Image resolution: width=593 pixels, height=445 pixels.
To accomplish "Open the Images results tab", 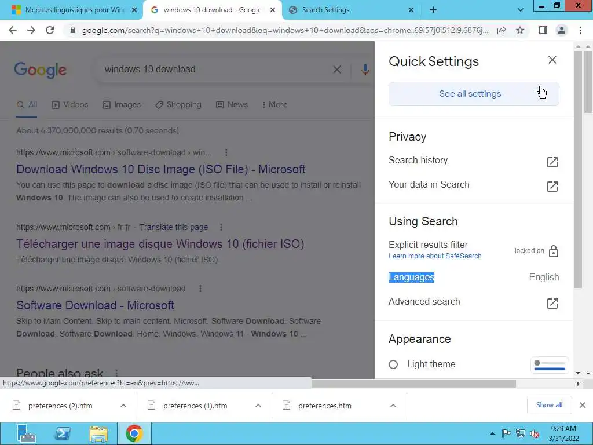I will pyautogui.click(x=122, y=105).
